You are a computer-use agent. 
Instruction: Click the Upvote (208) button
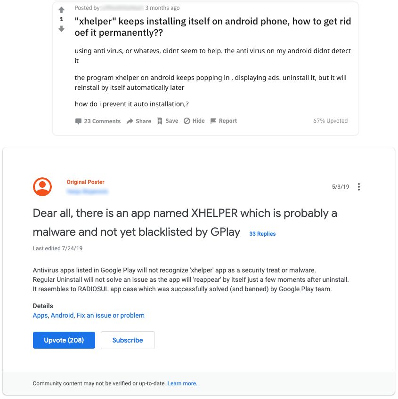[64, 340]
